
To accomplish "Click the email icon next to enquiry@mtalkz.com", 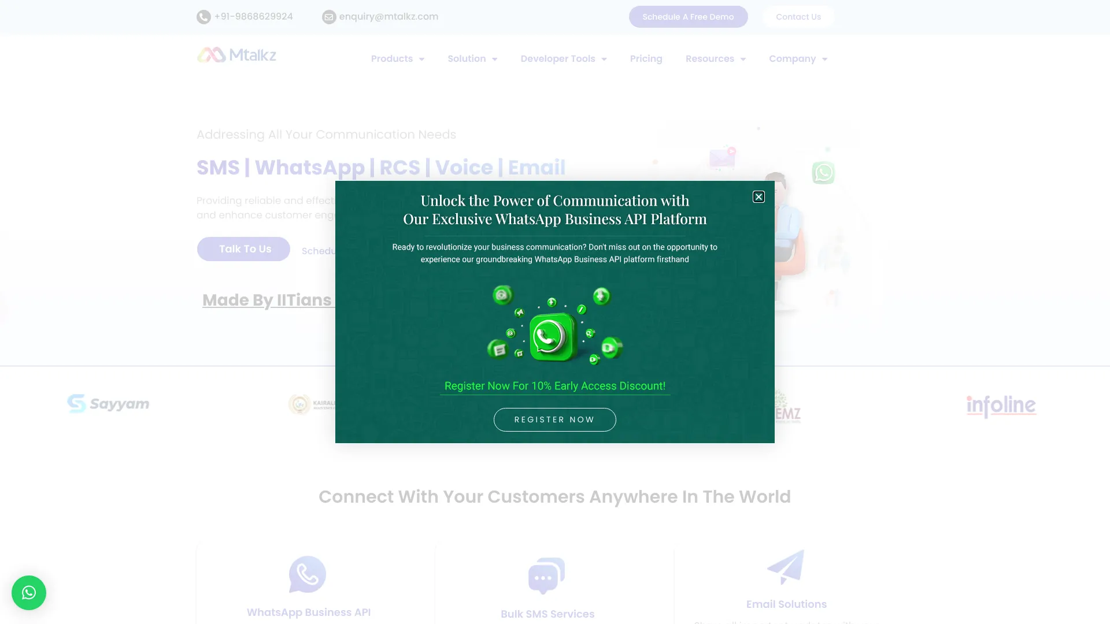I will [x=330, y=17].
